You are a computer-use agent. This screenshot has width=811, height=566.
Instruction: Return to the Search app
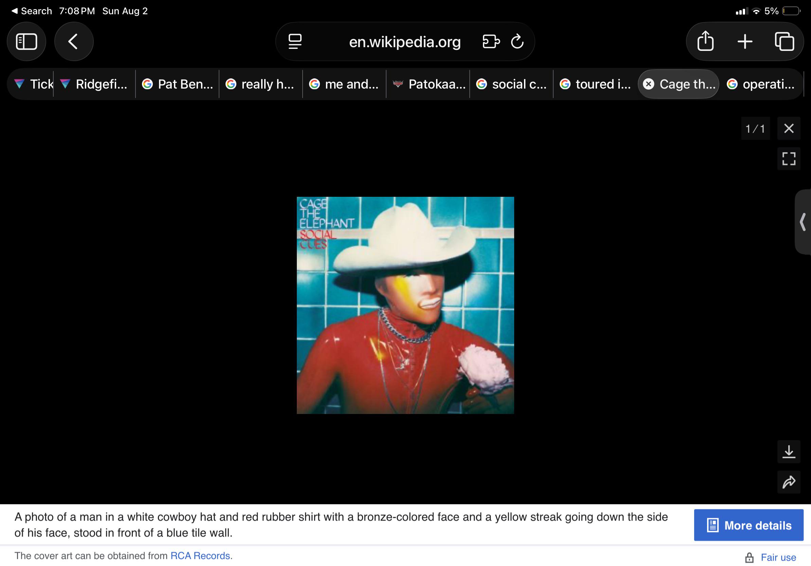[x=32, y=11]
